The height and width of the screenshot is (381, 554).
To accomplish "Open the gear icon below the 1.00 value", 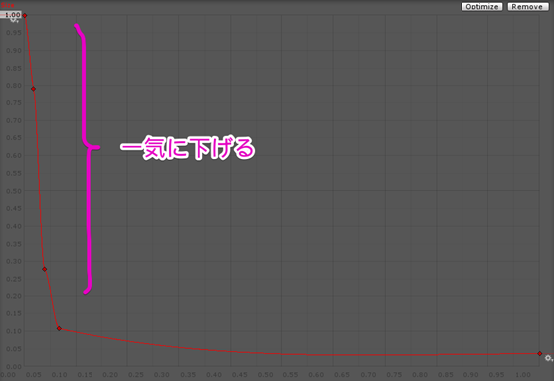I will pyautogui.click(x=14, y=20).
